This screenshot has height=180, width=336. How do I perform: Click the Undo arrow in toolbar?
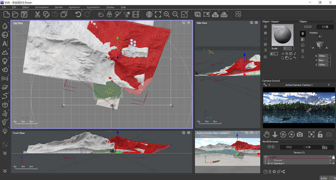coord(78,14)
